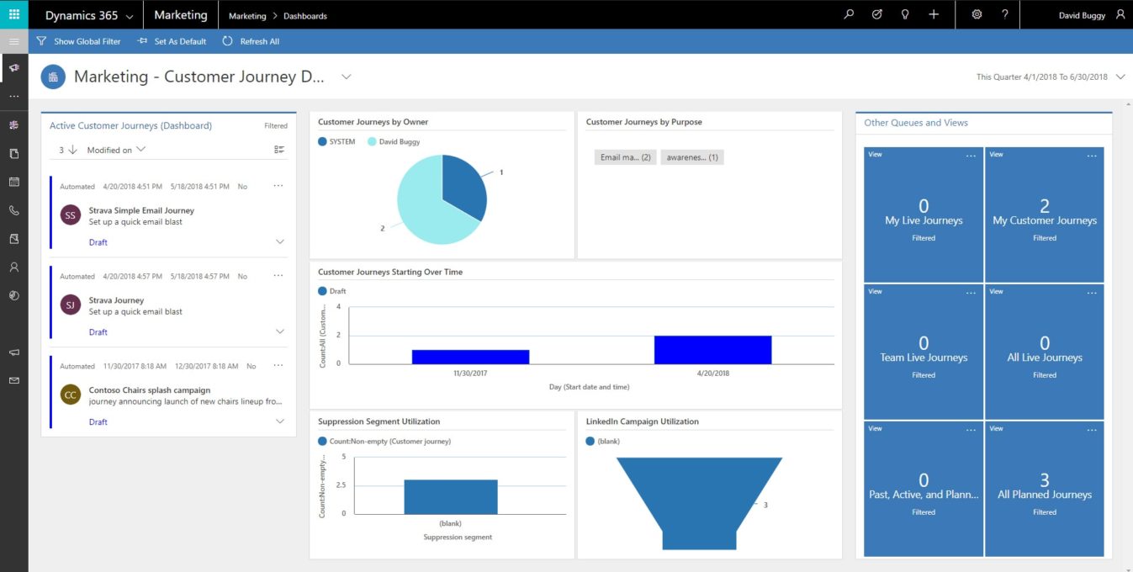Click the Suppression segment (blank) bar
The image size is (1133, 572).
pos(451,496)
